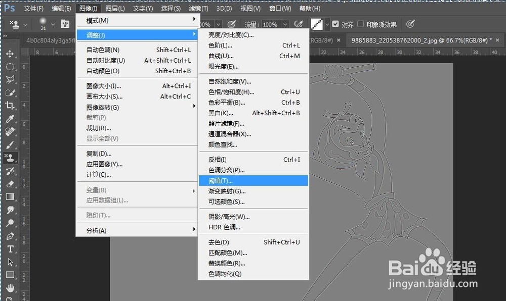Select the Dodge tool
The width and height of the screenshot is (506, 301).
10,223
